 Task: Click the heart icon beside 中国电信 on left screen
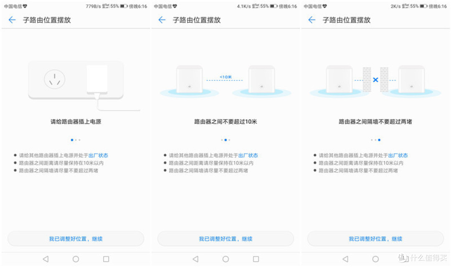coord(25,6)
